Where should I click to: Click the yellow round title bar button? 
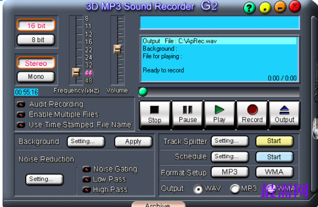265,8
